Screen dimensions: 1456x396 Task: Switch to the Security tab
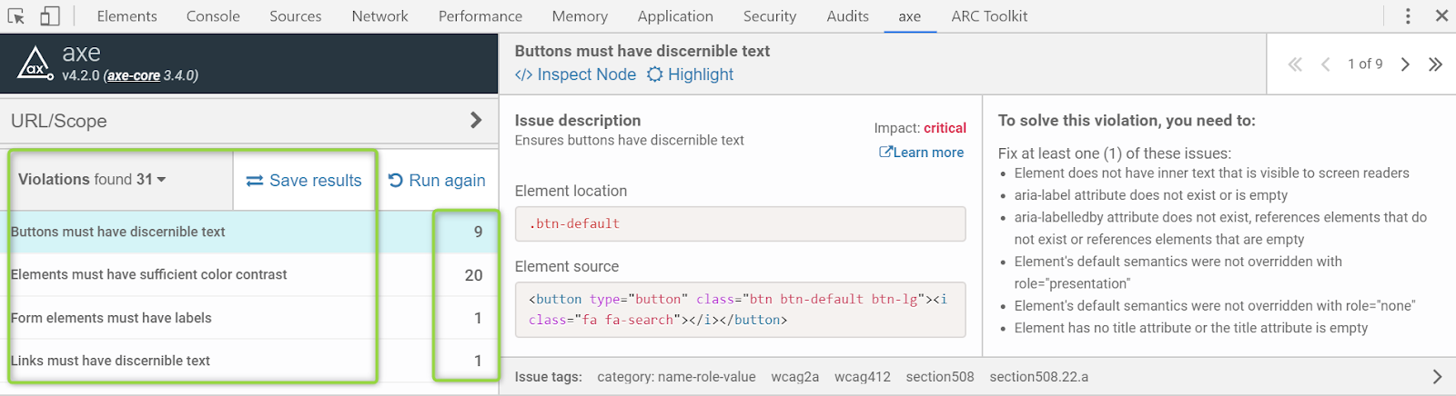769,16
